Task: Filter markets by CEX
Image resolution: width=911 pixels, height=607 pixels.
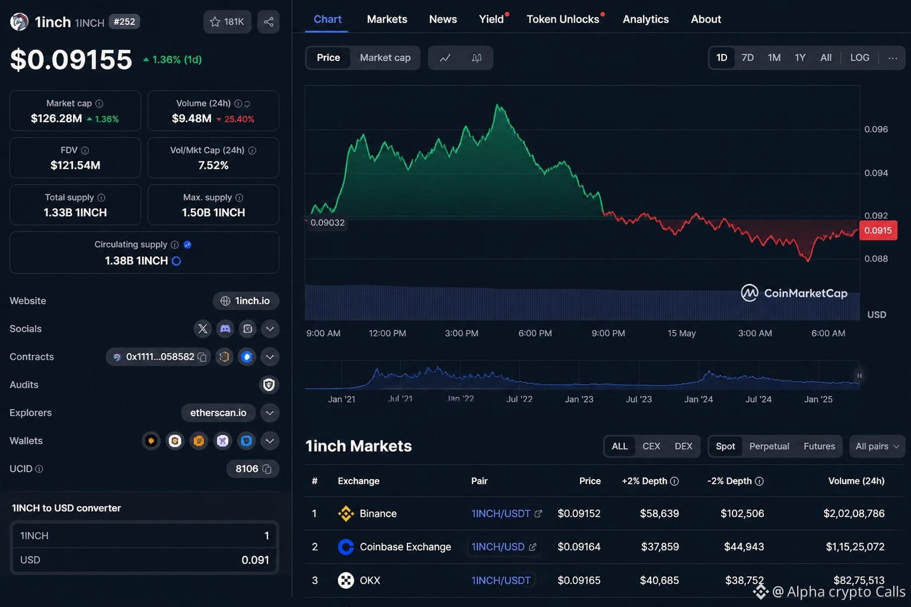Action: (651, 446)
